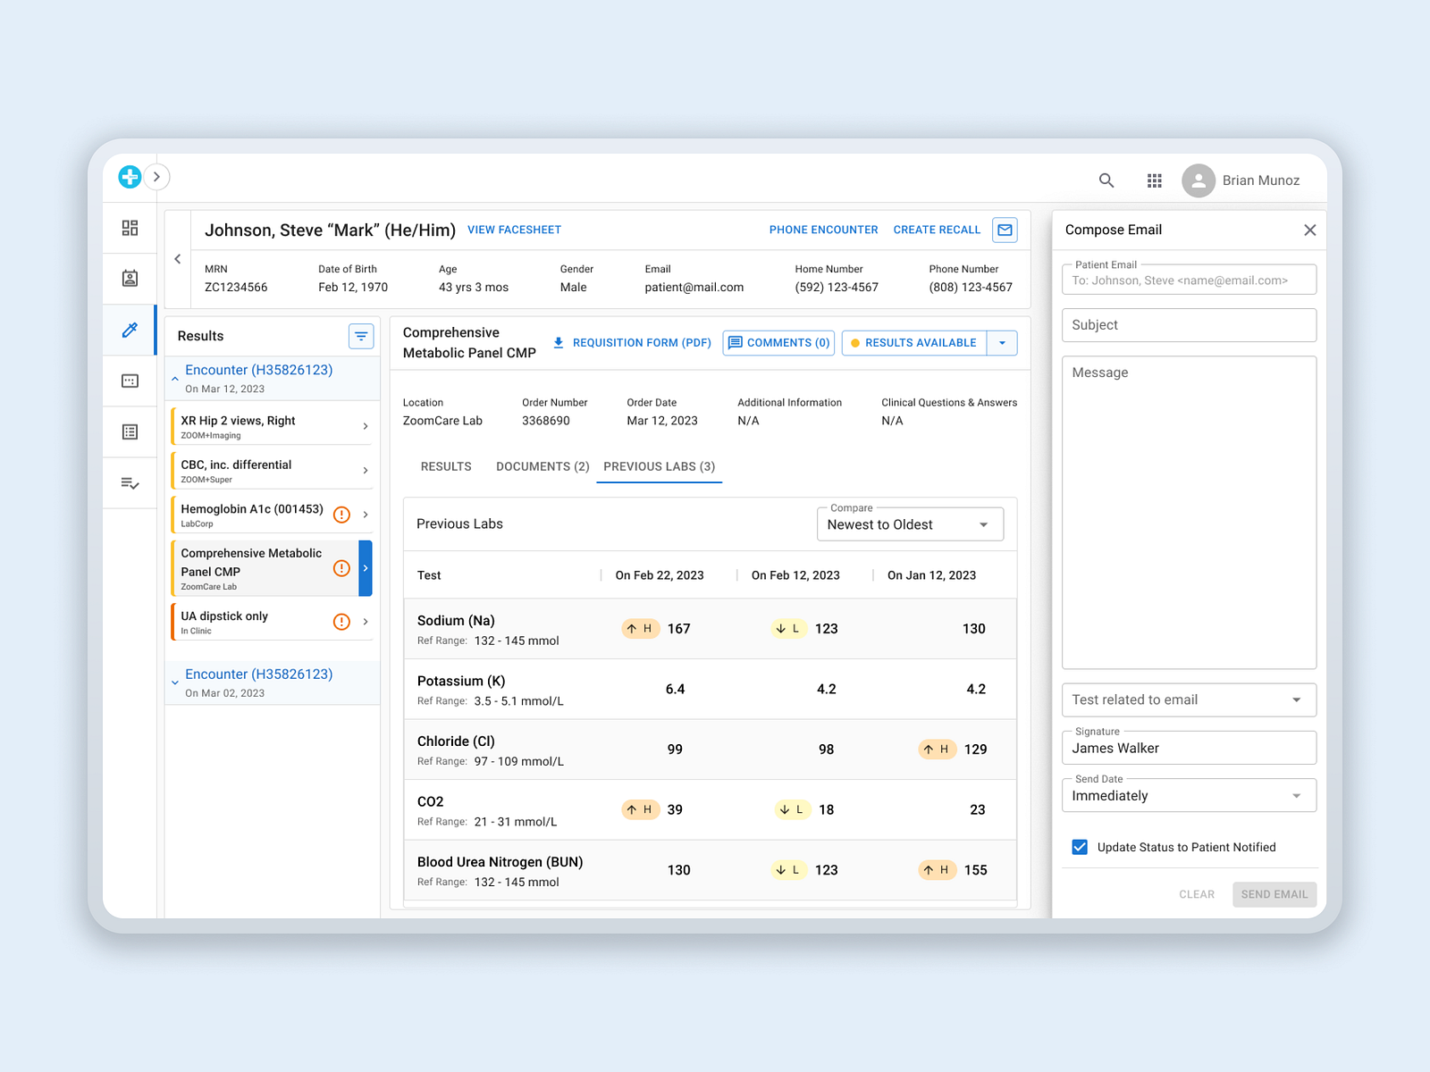
Task: Collapse the Encounter dated Mar 12, 2023
Action: click(x=175, y=378)
